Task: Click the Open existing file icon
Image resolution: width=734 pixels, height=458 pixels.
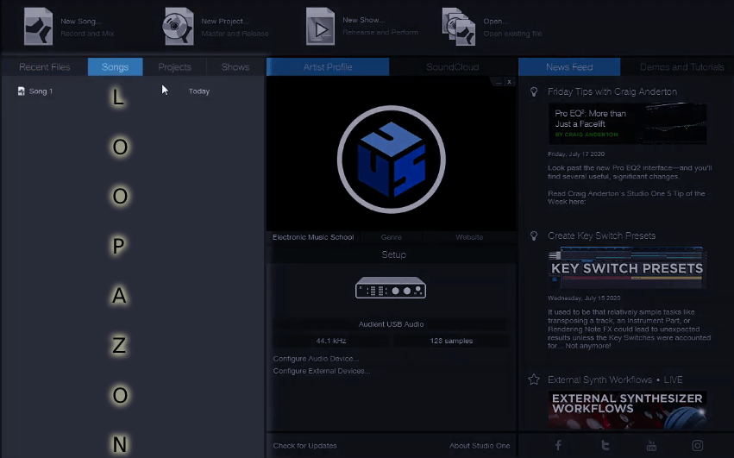Action: tap(459, 26)
